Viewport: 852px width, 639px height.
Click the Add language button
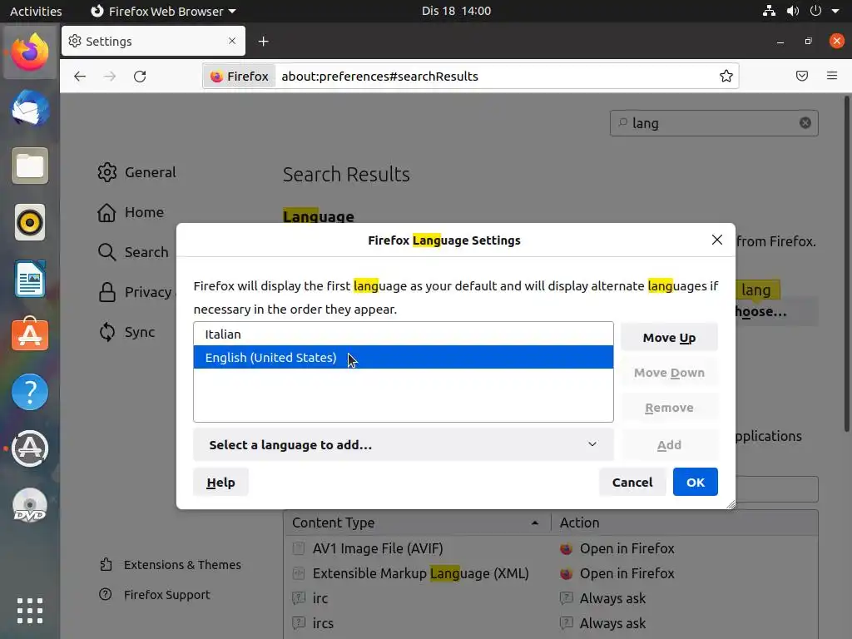click(669, 445)
